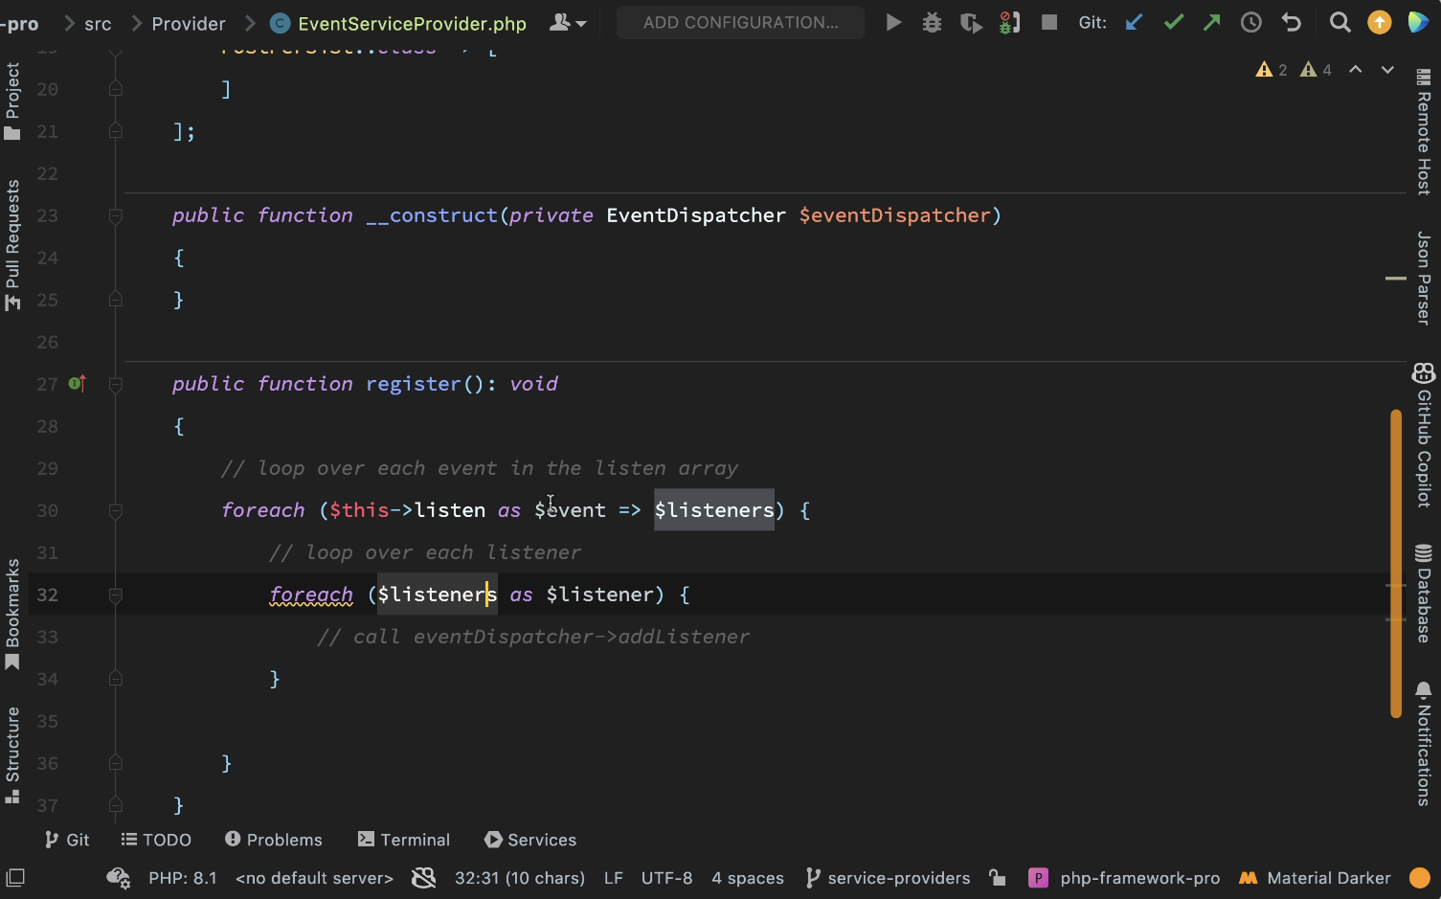Change PHP: 8.1 language level
The image size is (1441, 899).
pyautogui.click(x=182, y=878)
